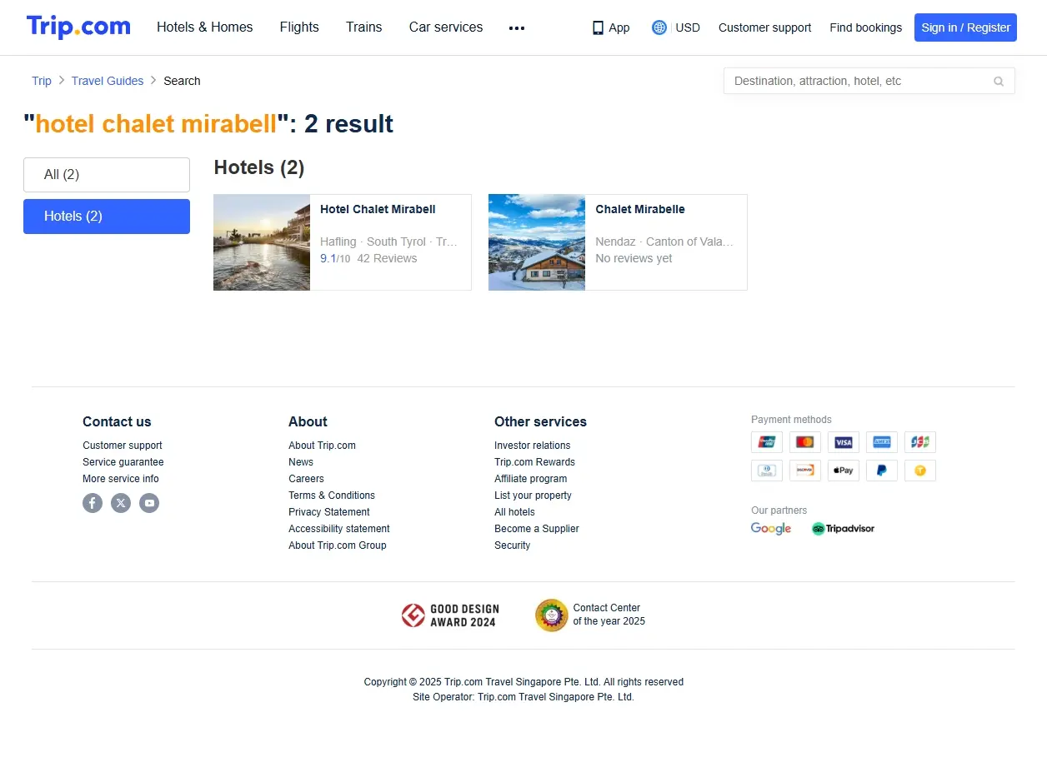Click the PayPal payment icon
Screen dimensions: 1047x767
pos(882,471)
